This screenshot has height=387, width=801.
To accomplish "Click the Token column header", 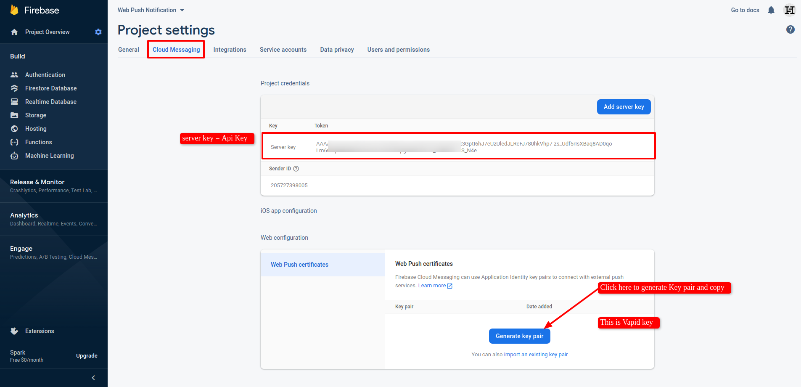I will pos(321,126).
